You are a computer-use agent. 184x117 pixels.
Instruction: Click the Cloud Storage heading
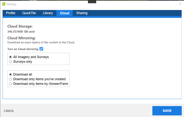[20, 26]
